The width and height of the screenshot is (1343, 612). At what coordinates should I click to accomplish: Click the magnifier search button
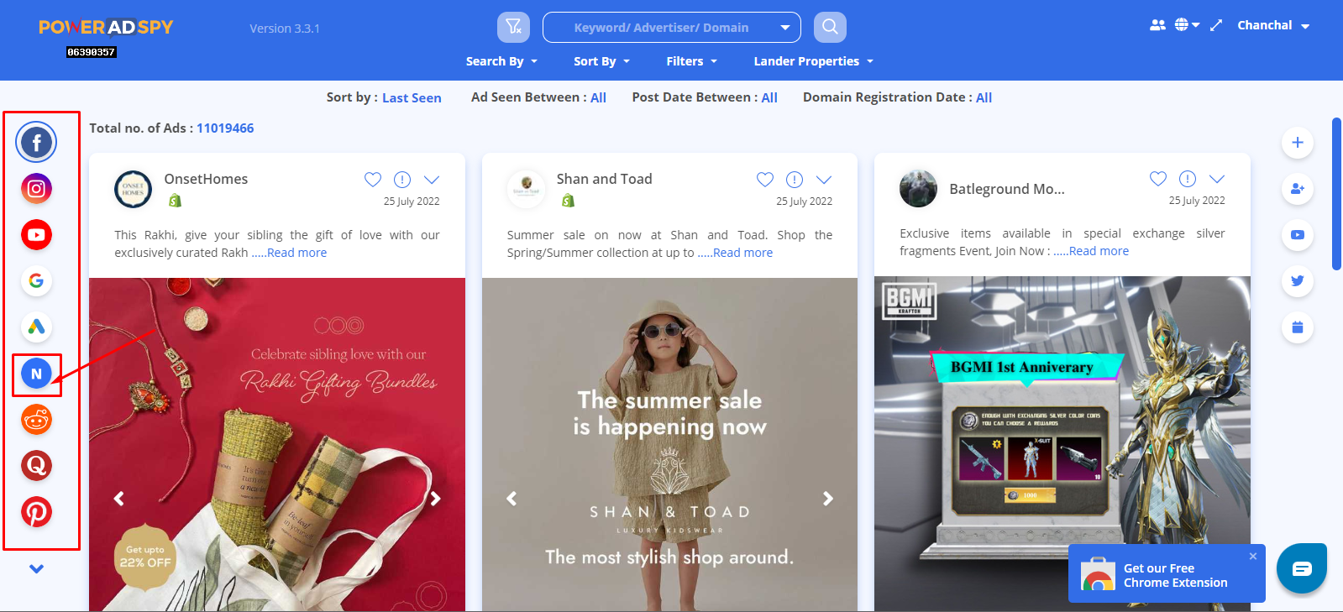click(830, 27)
